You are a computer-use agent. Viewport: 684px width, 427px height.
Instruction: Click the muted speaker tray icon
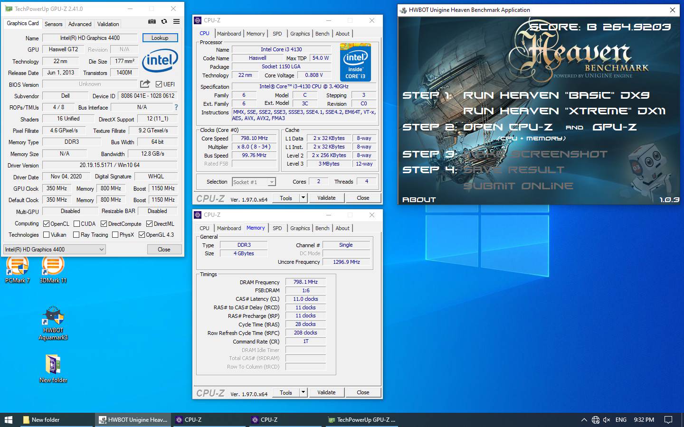point(607,420)
